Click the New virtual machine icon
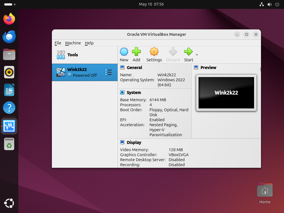Screen dimensions: 284x213 point(124,52)
